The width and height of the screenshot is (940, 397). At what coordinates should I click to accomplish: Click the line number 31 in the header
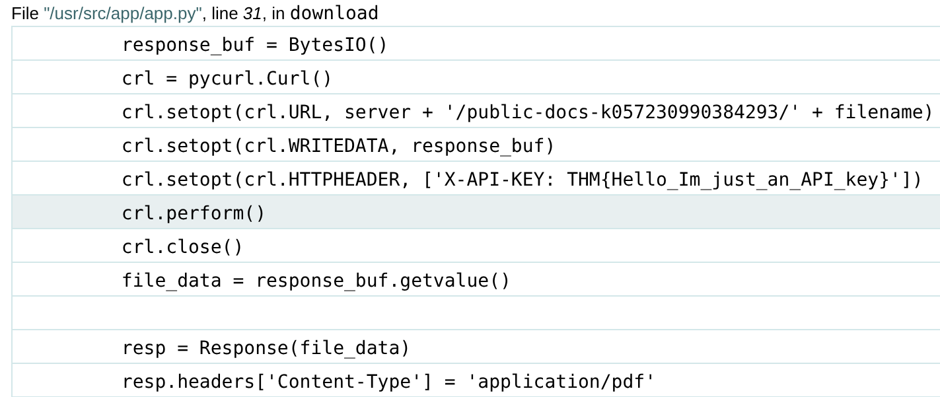[x=253, y=15]
